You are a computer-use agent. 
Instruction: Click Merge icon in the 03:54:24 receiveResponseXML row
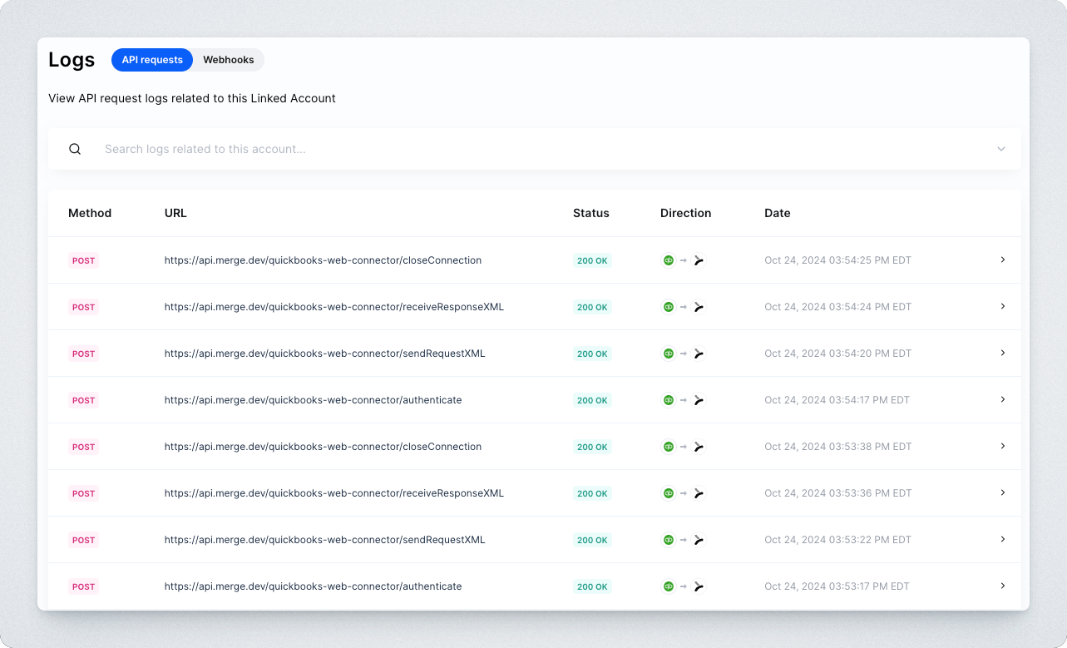[699, 307]
